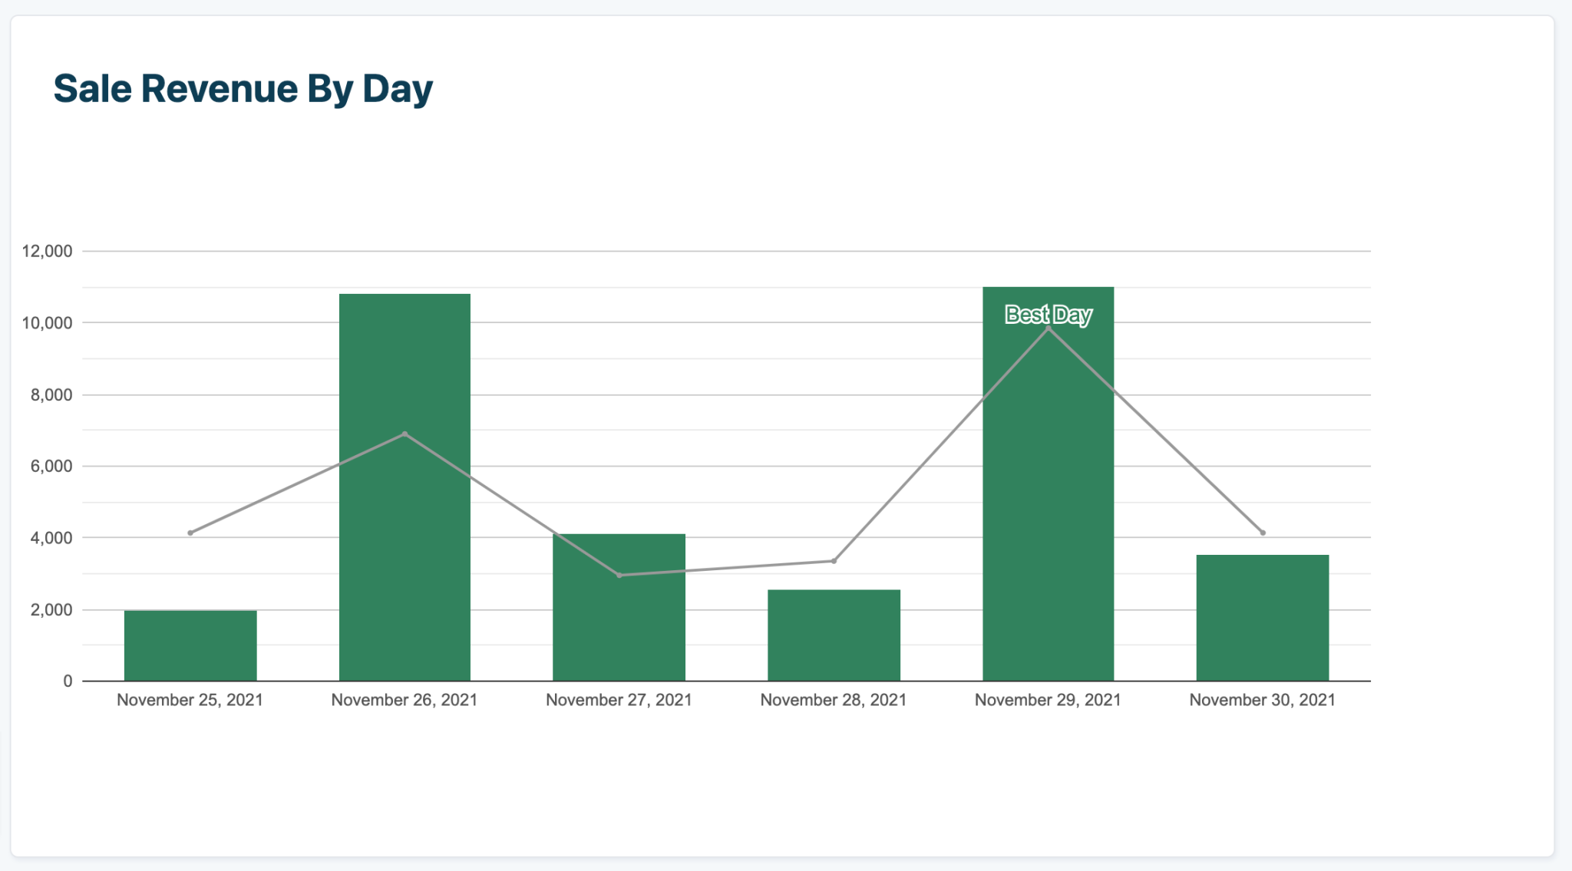The image size is (1572, 871).
Task: Click the November 25, 2021 axis label
Action: pos(190,700)
